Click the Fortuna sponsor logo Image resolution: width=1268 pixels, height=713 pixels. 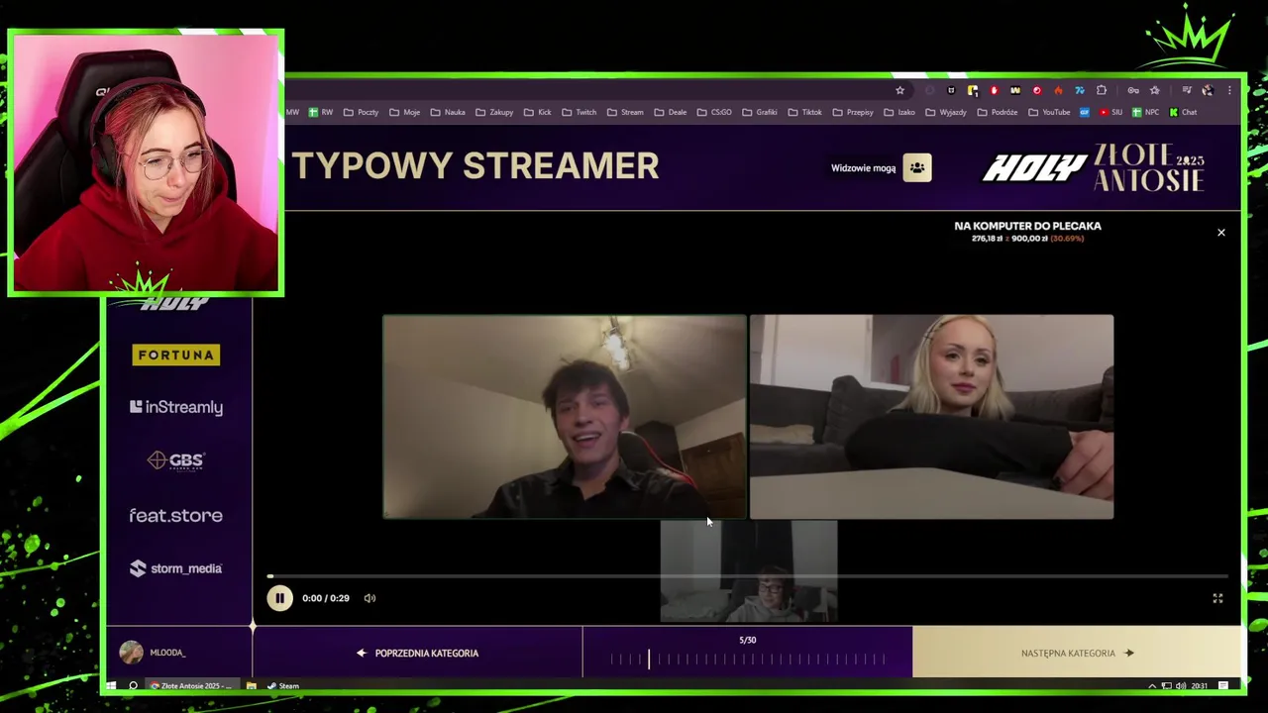(176, 355)
